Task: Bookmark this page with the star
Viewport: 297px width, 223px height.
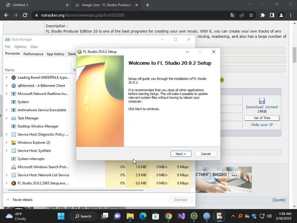Action: tap(251, 15)
